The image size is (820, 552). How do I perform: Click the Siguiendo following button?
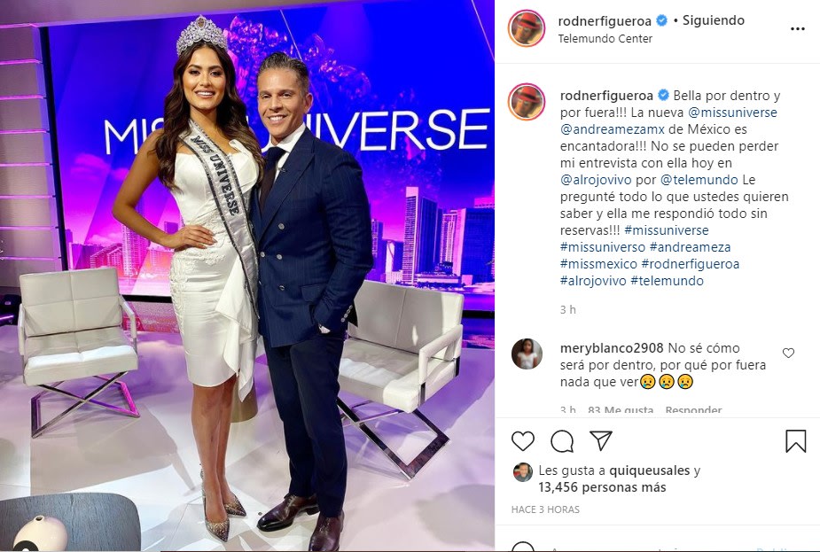point(714,20)
